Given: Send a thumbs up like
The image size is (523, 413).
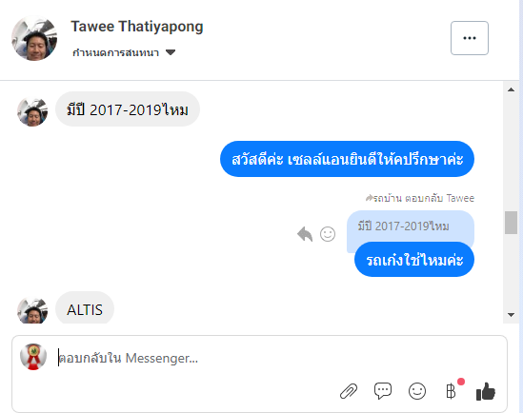Looking at the screenshot, I should tap(486, 391).
